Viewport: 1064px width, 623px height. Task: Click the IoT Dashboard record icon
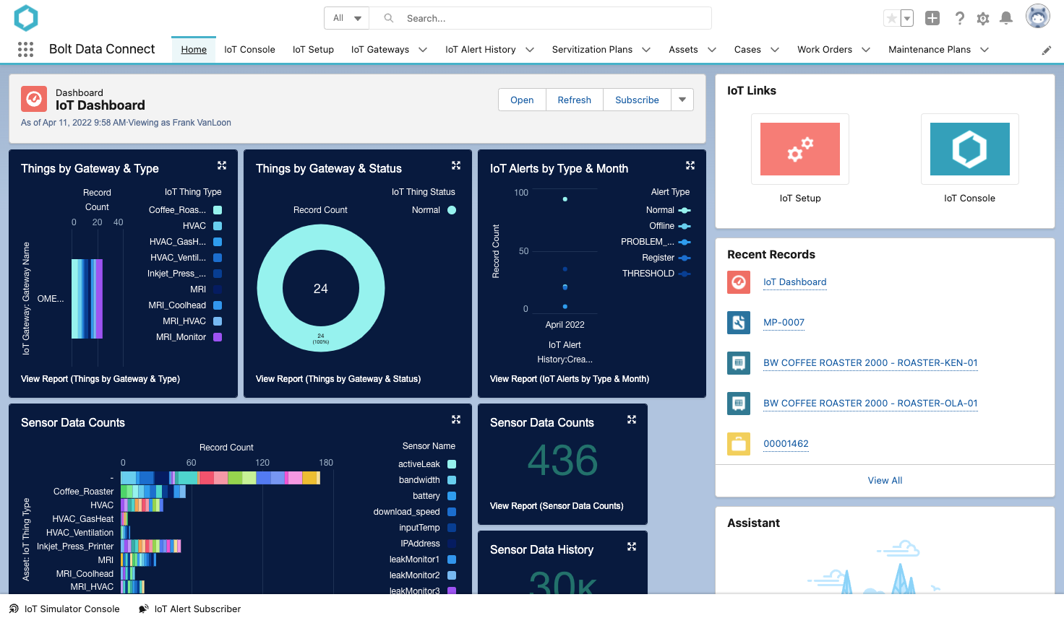(739, 282)
